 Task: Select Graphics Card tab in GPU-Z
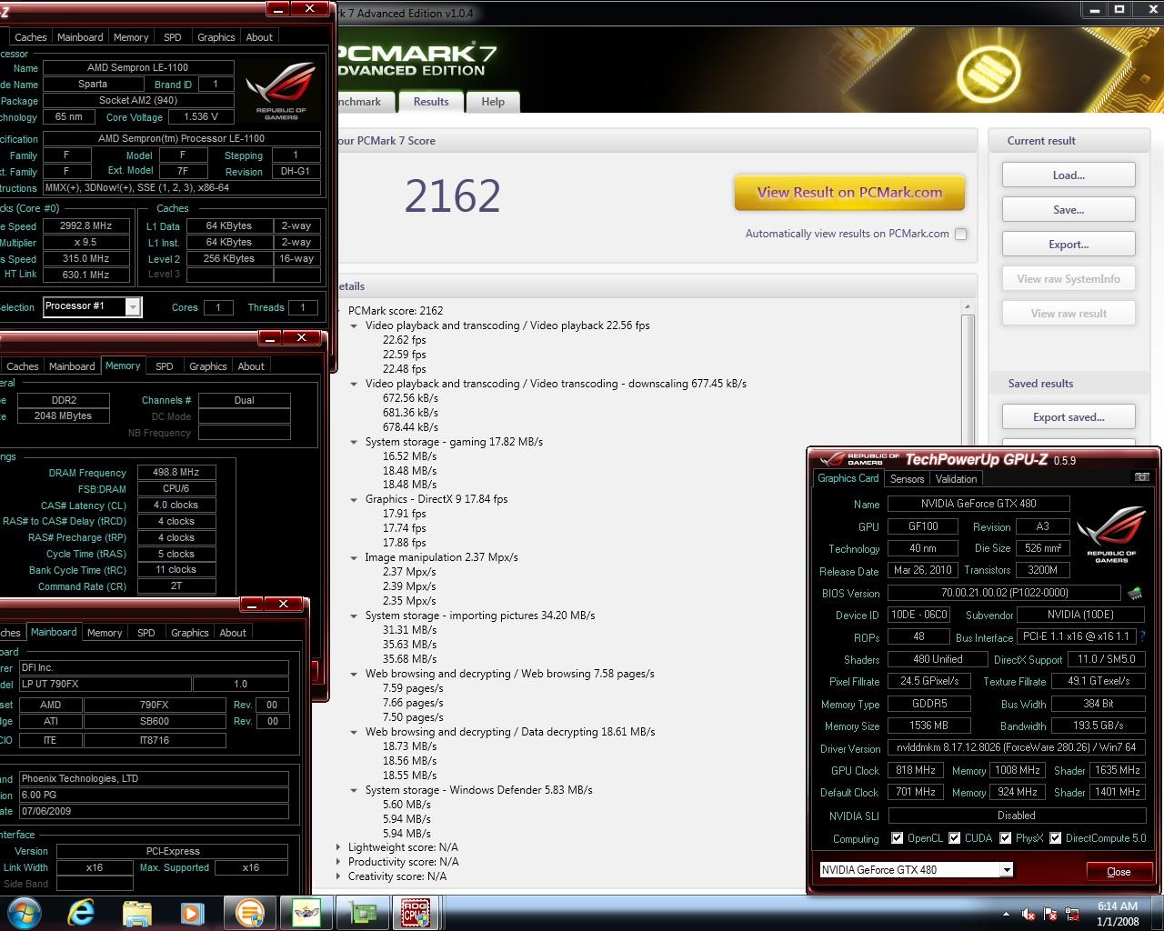tap(848, 478)
